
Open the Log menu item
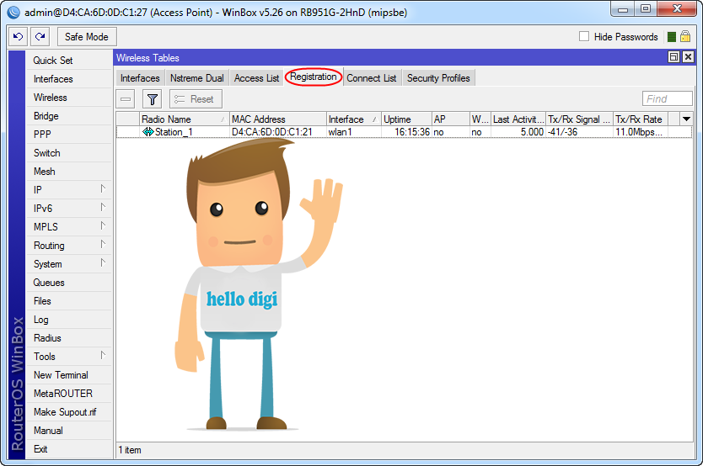coord(68,320)
